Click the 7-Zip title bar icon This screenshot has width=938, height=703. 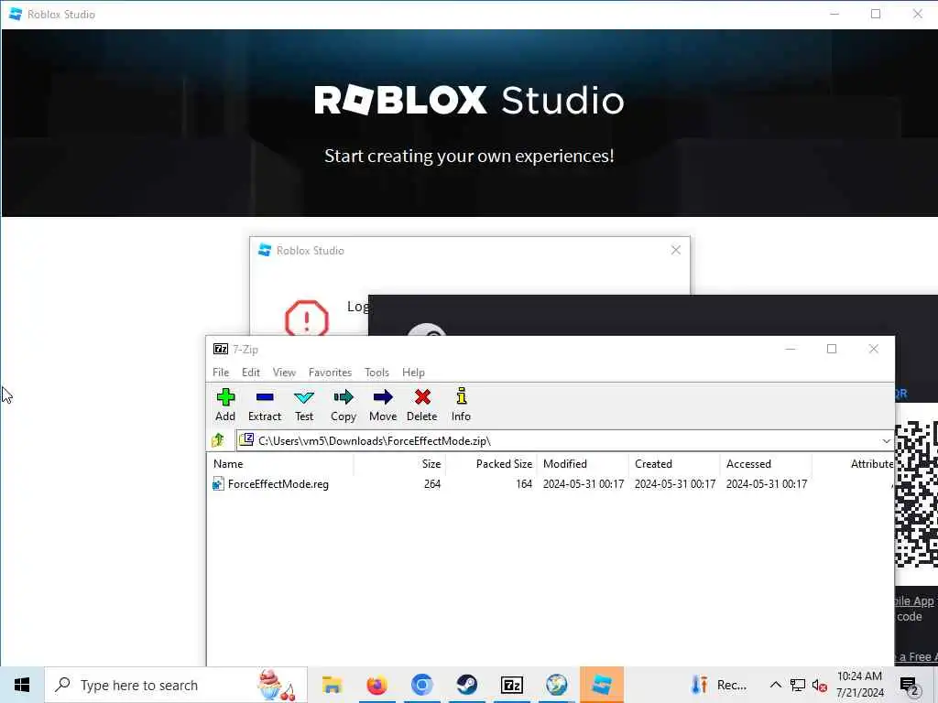pos(221,349)
